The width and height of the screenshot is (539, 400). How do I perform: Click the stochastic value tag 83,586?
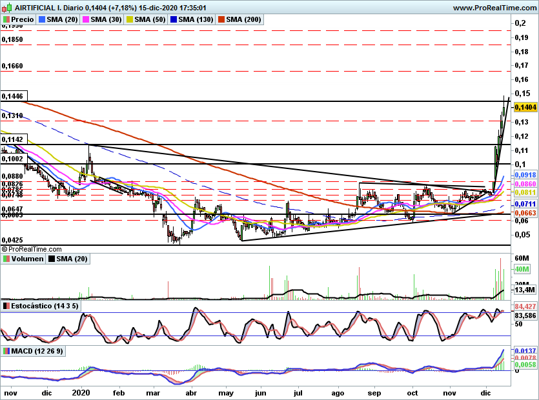click(525, 315)
